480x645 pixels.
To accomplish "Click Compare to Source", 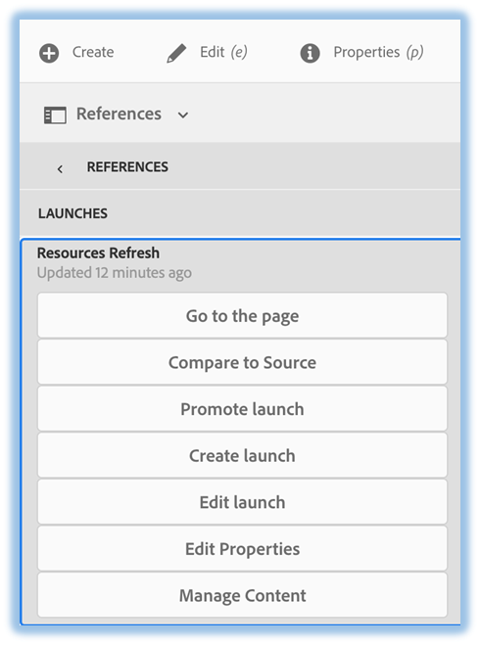I will point(242,362).
